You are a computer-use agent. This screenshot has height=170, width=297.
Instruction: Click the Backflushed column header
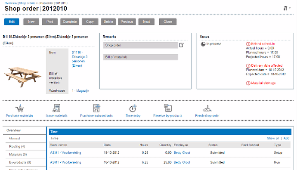pyautogui.click(x=250, y=145)
